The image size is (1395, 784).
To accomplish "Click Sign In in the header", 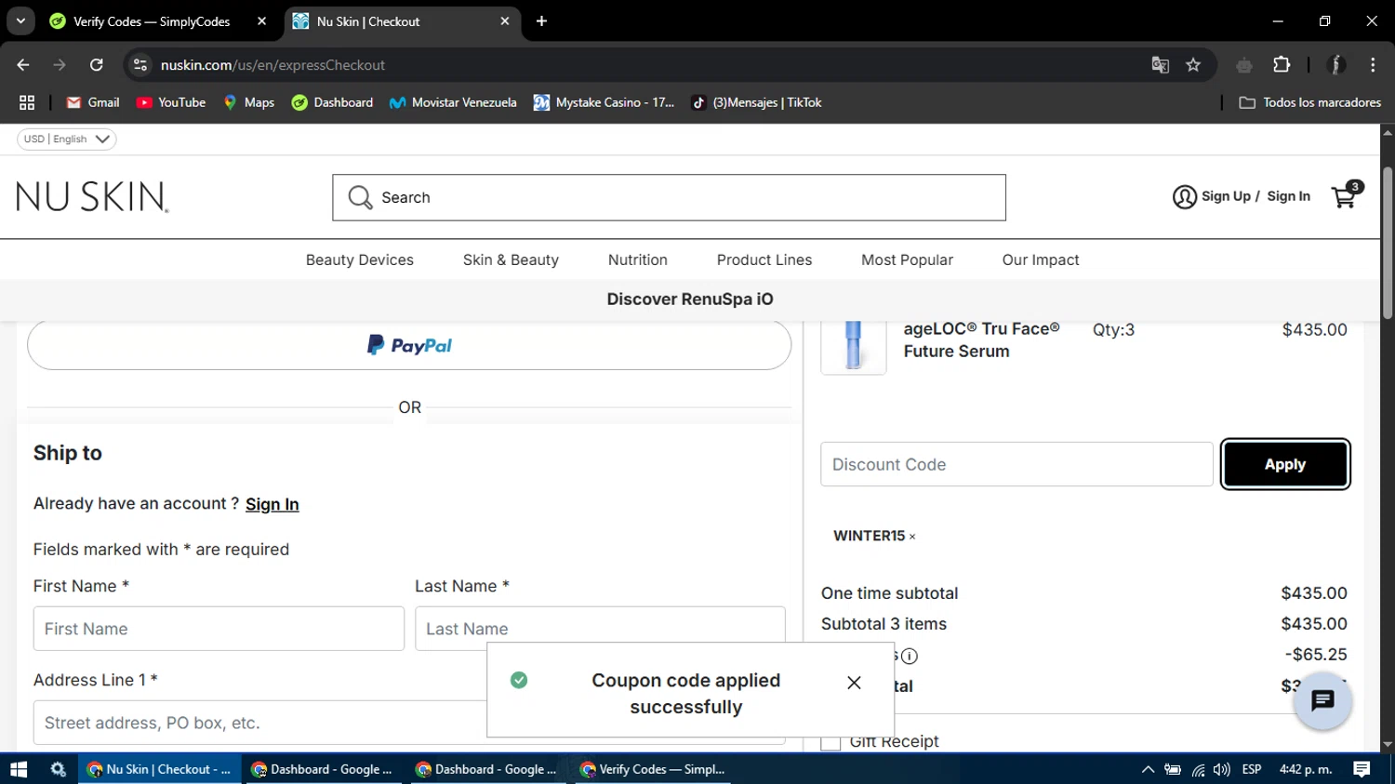I will pos(1288,196).
